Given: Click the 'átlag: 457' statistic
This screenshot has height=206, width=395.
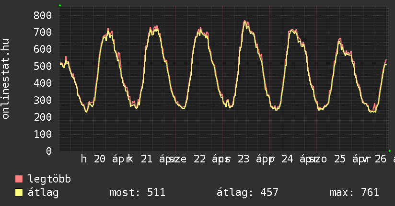Looking at the screenshot, I should pyautogui.click(x=247, y=193).
